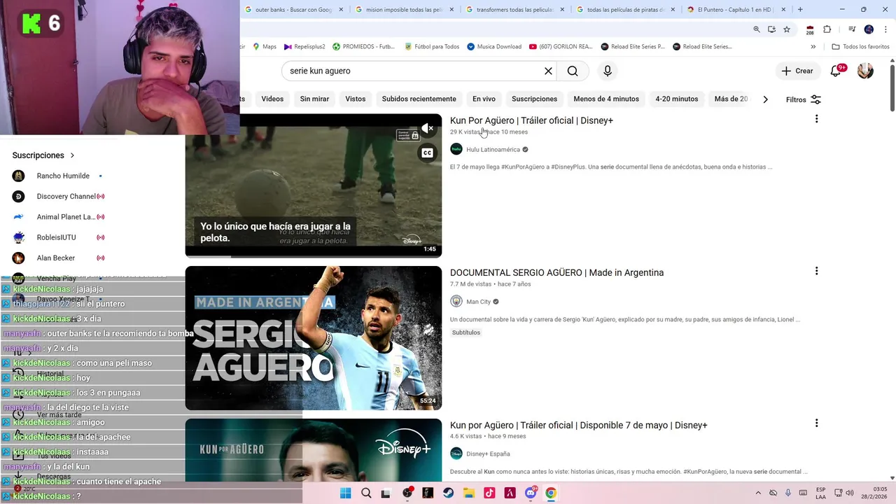896x504 pixels.
Task: Open Windows taskbar search
Action: [x=366, y=493]
